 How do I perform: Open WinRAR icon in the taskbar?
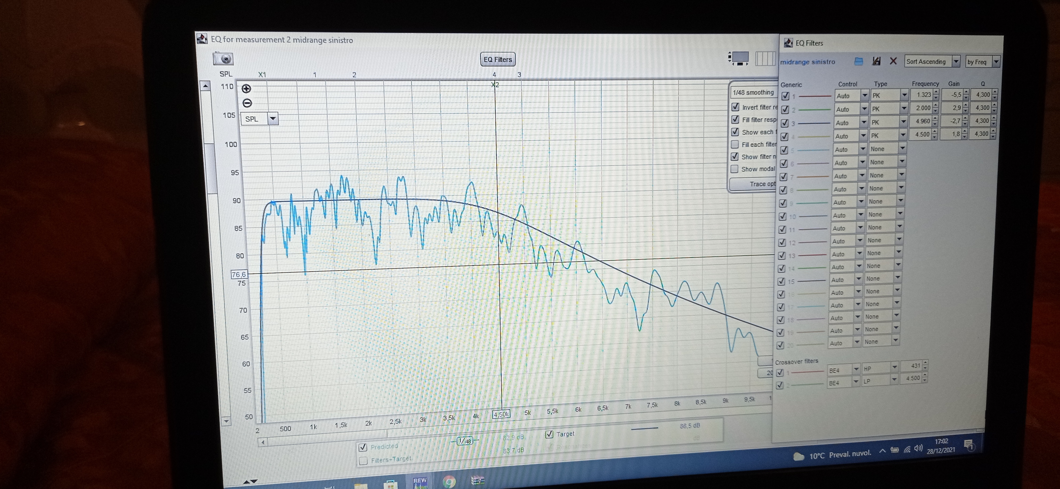pos(478,480)
